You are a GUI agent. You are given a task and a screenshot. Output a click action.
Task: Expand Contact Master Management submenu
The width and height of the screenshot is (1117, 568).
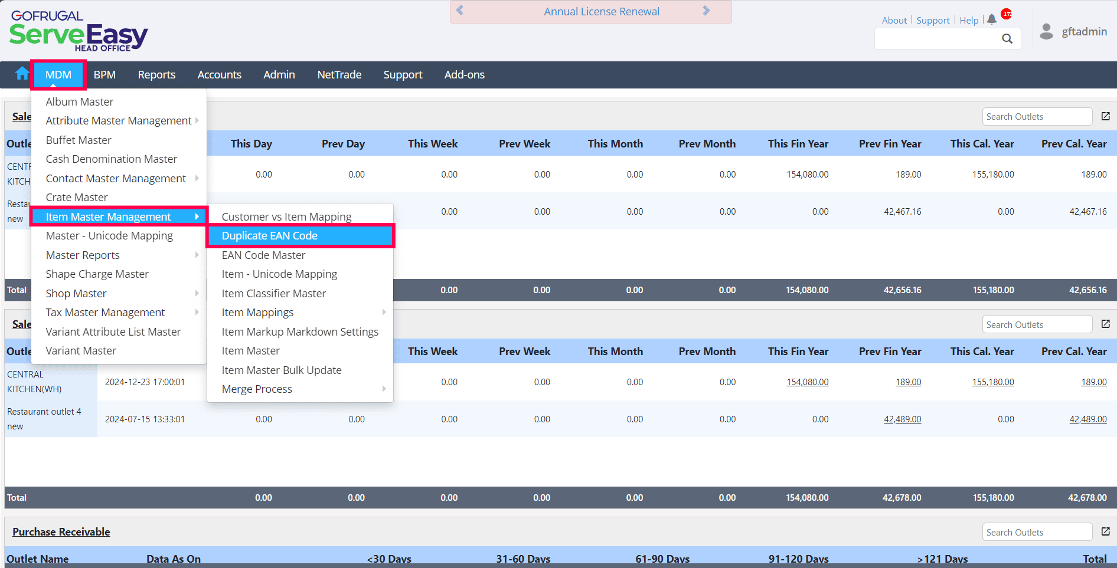click(x=197, y=178)
